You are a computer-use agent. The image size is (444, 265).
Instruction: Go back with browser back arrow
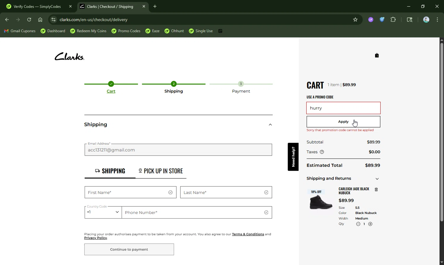click(7, 20)
